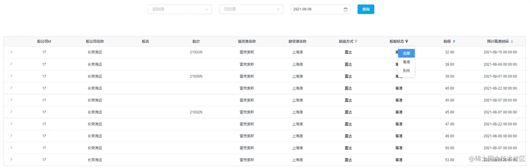
Task: Click the date field showing 2021-09-06
Action: 316,9
